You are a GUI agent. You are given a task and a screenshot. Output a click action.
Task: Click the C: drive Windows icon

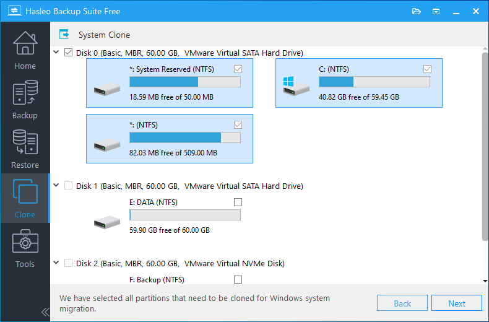[x=296, y=86]
